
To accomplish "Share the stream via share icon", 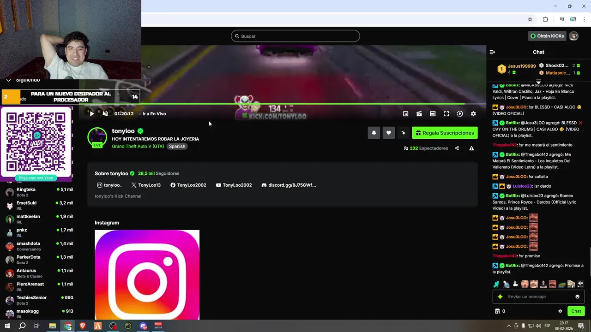I will [457, 148].
